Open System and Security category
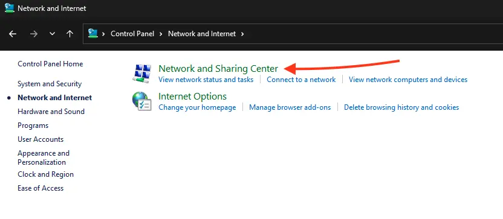 tap(50, 84)
